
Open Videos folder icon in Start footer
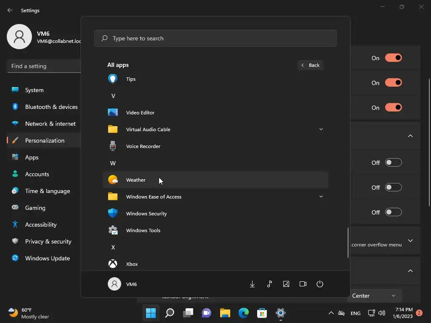click(303, 284)
